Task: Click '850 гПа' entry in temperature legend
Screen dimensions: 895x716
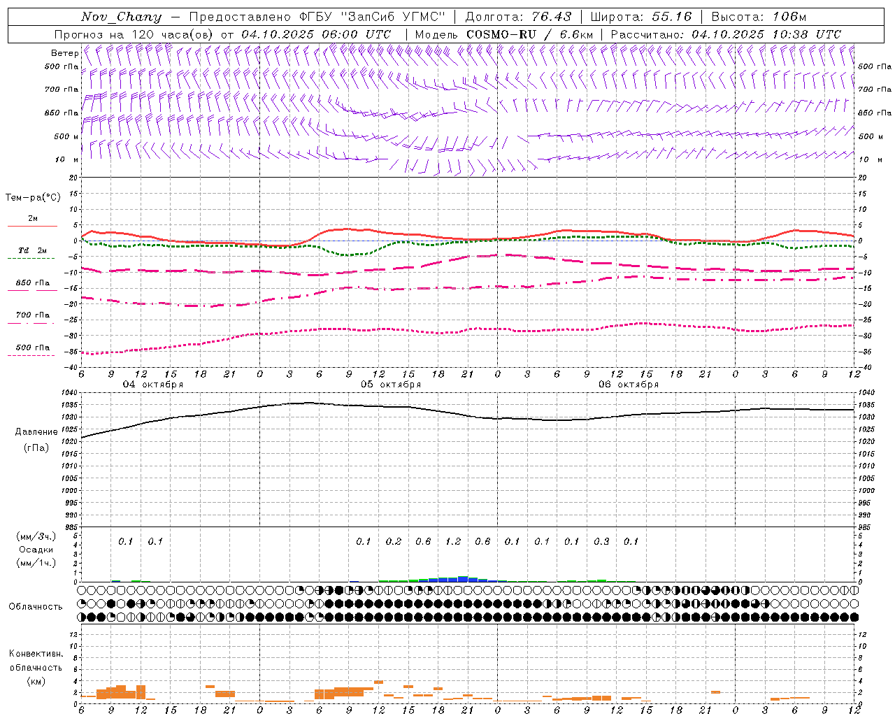Action: click(x=33, y=282)
